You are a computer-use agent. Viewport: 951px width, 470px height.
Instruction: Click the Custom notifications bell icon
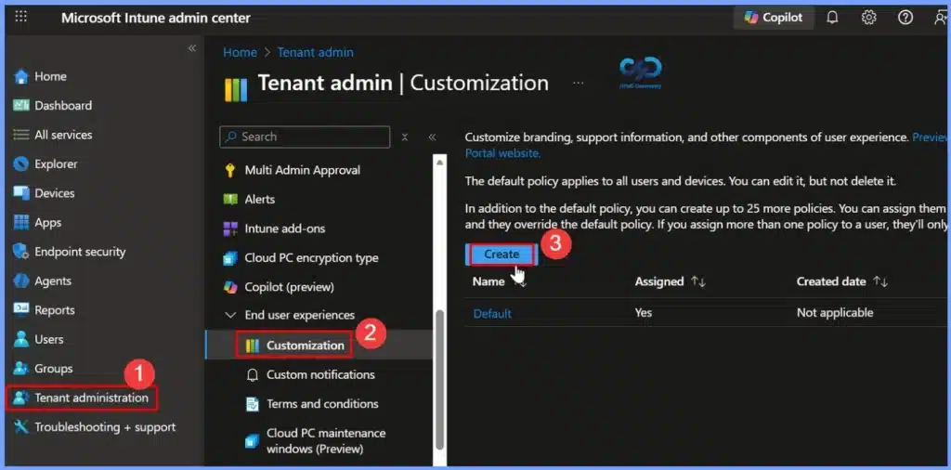253,374
